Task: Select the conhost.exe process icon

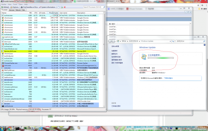Action: pos(3,106)
